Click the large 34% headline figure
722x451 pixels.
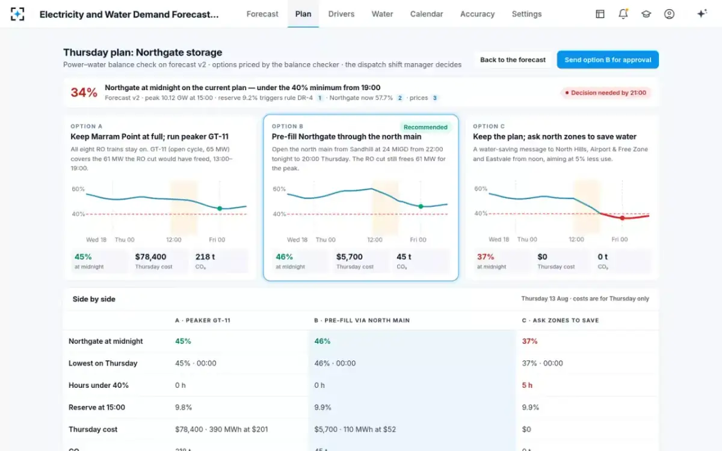coord(84,93)
